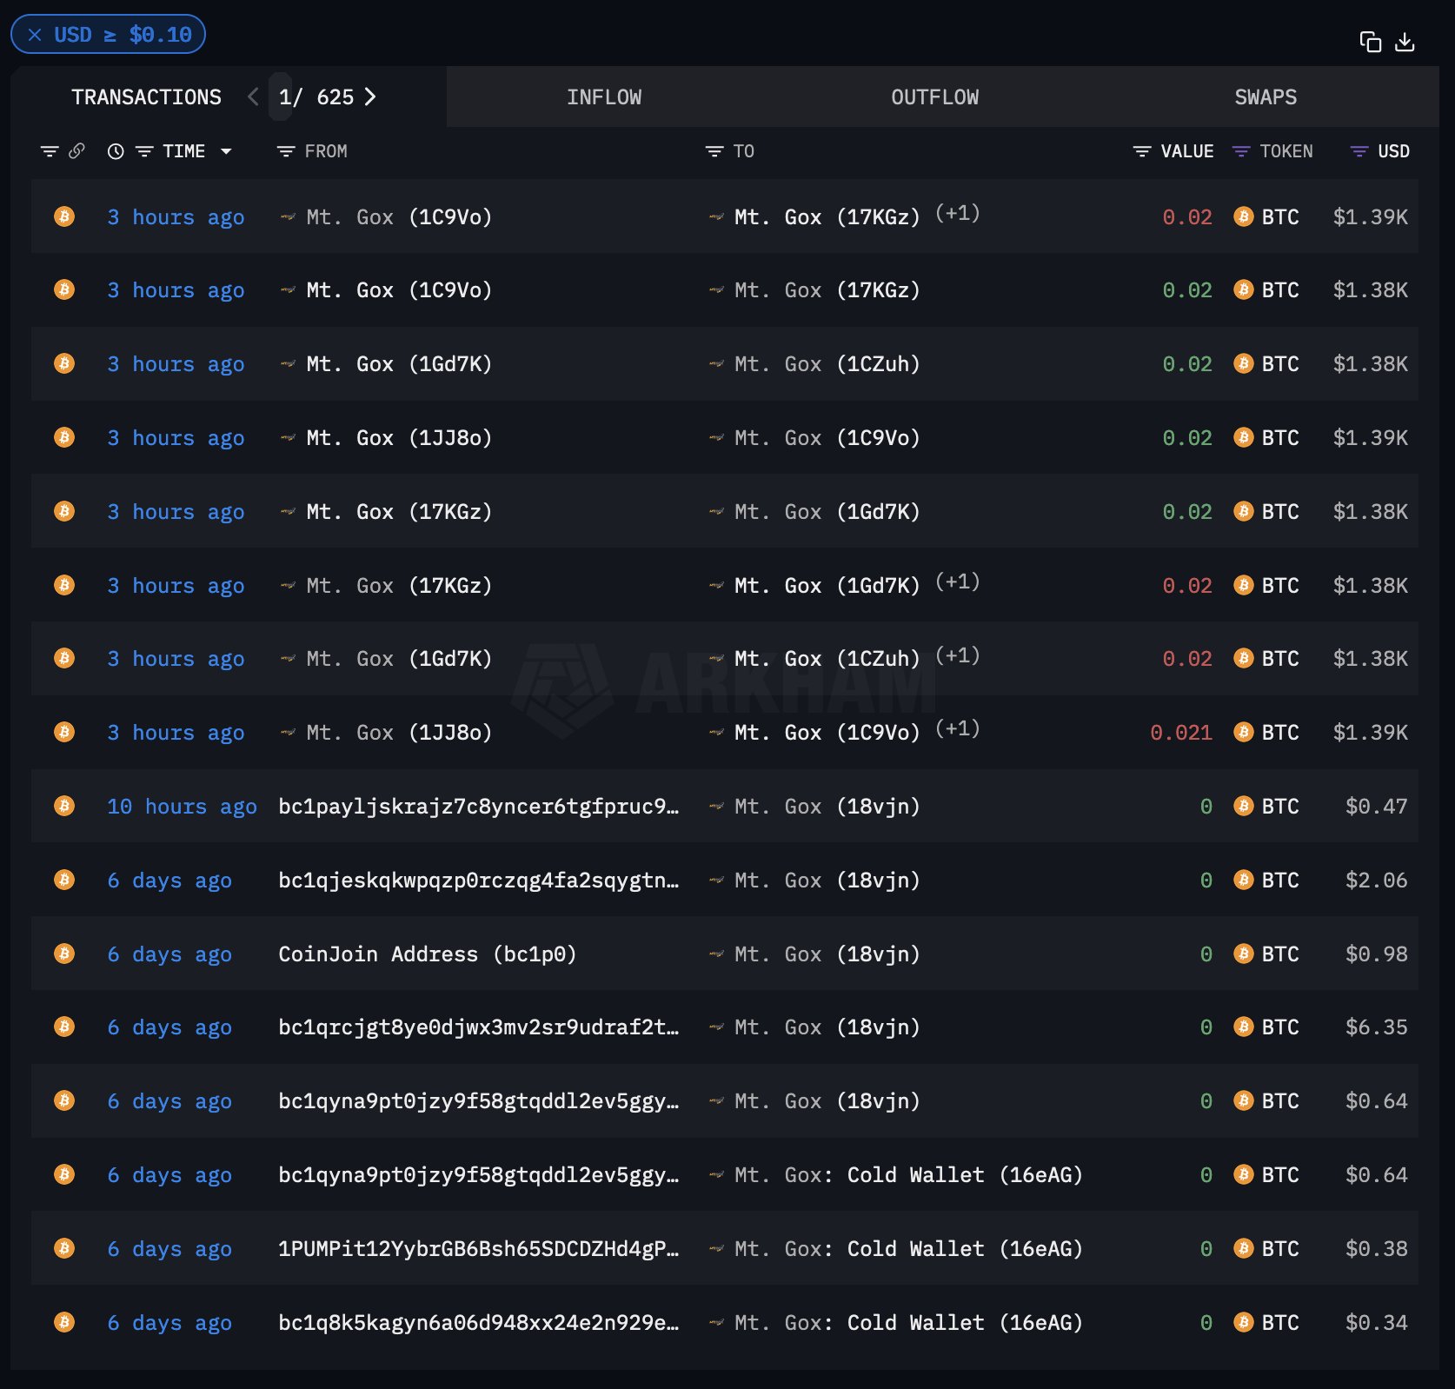
Task: Click entity icon before sender Mt. Gox (1JJ8o), 0.021 row
Action: [x=288, y=733]
